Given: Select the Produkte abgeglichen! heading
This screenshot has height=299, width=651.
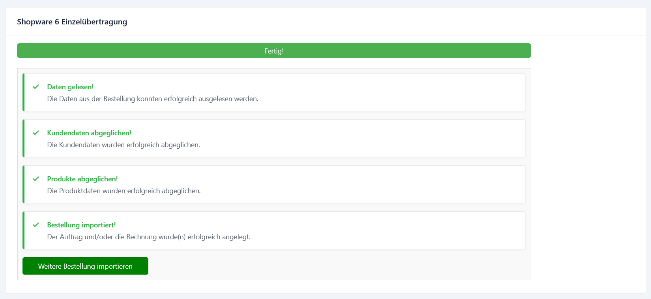Looking at the screenshot, I should [x=82, y=179].
